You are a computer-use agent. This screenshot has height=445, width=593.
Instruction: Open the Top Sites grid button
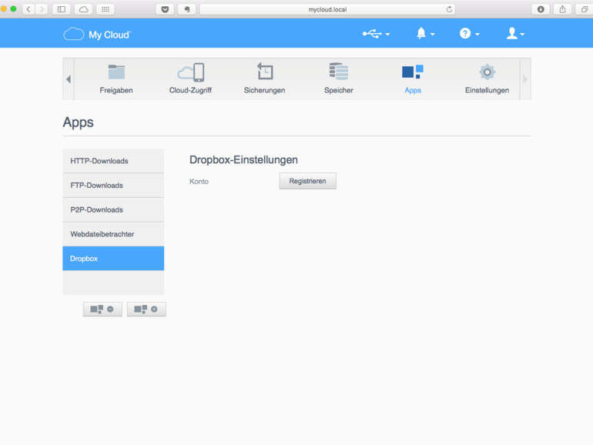(106, 9)
